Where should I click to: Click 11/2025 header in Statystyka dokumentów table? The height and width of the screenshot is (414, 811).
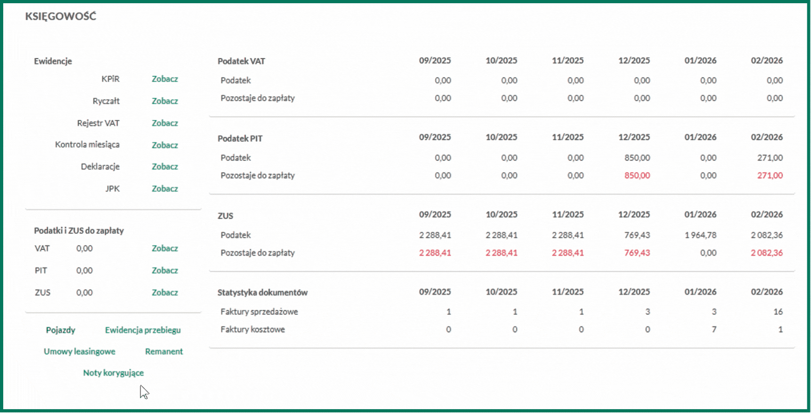(x=568, y=292)
